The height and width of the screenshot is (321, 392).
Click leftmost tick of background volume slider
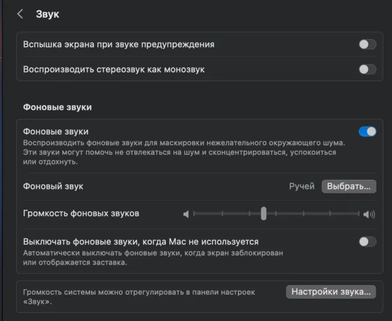point(194,214)
